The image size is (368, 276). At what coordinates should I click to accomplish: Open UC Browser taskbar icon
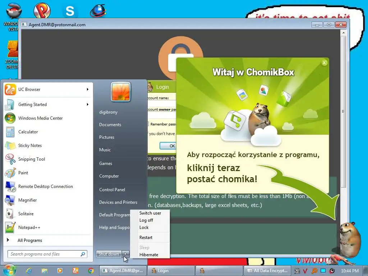(75, 271)
